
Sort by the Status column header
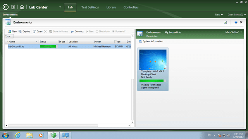(48, 42)
